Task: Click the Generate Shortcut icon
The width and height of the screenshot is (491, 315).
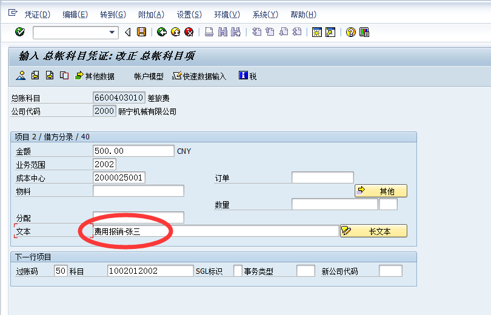Action: point(330,32)
